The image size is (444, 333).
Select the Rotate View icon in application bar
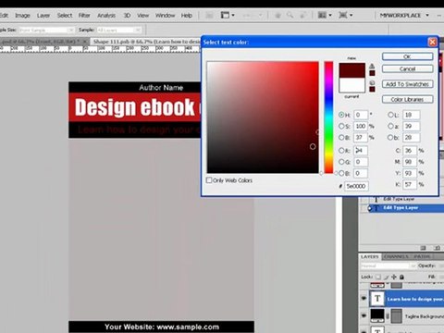pos(303,15)
